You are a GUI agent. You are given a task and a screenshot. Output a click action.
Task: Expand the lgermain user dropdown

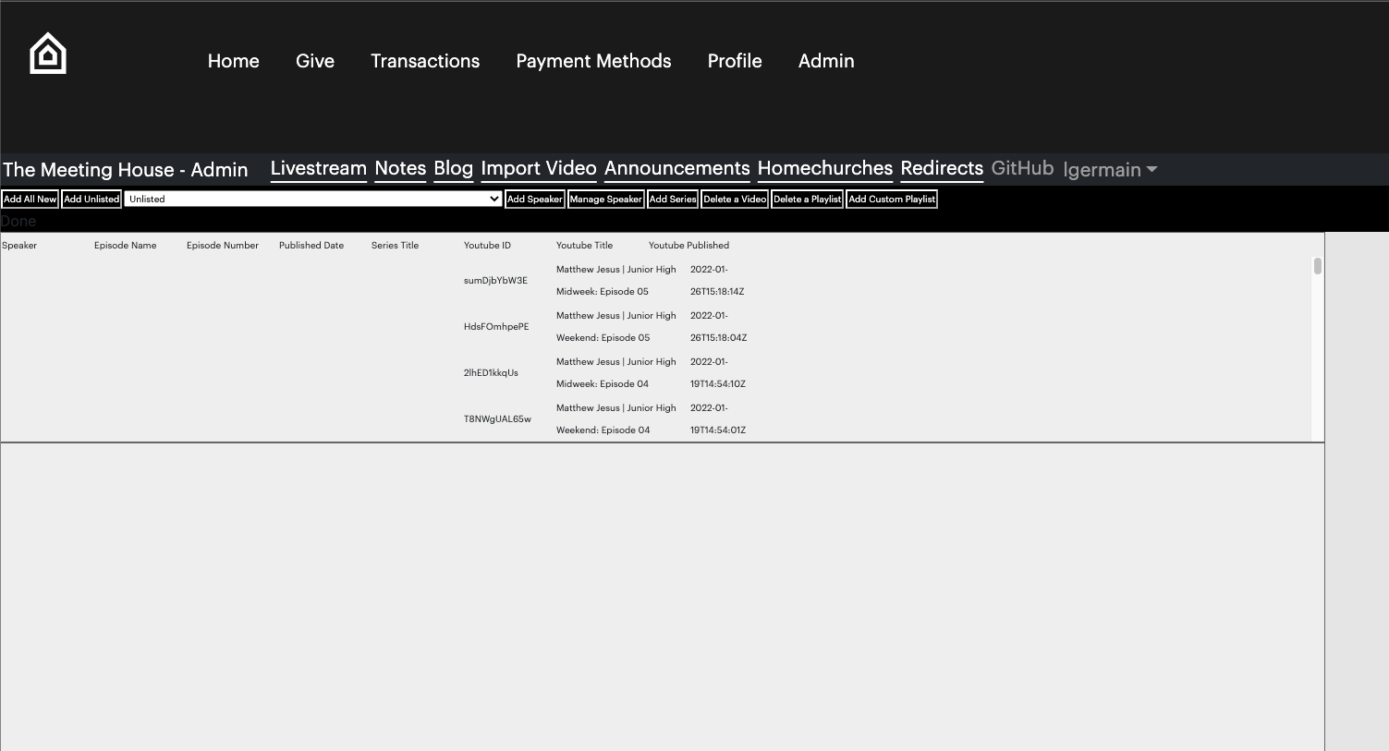(x=1110, y=170)
